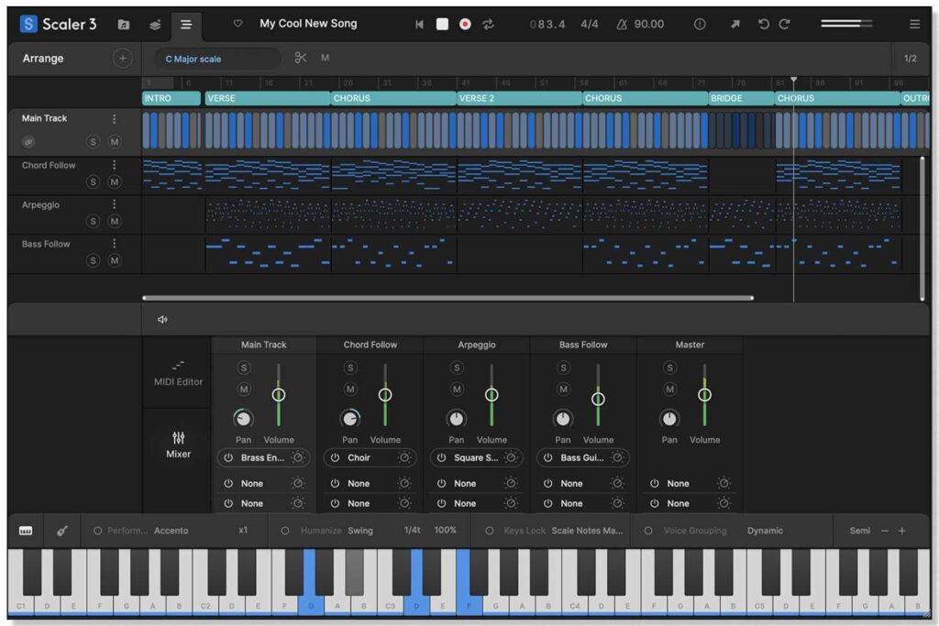The height and width of the screenshot is (626, 939).
Task: Open the MIDI Editor panel
Action: click(x=178, y=372)
